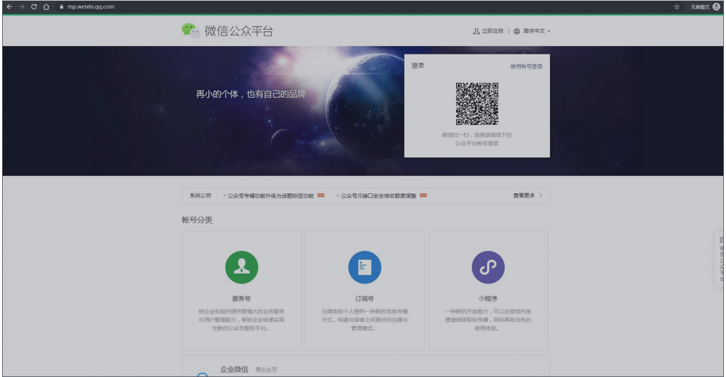
Task: Open announcement 公众号JS接口安全域名额度调整
Action: pyautogui.click(x=379, y=196)
